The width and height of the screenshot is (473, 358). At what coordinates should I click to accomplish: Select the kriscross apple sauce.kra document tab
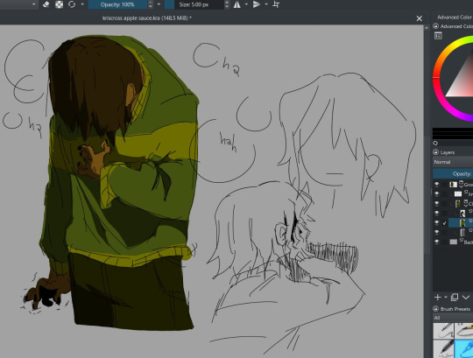[x=147, y=18]
